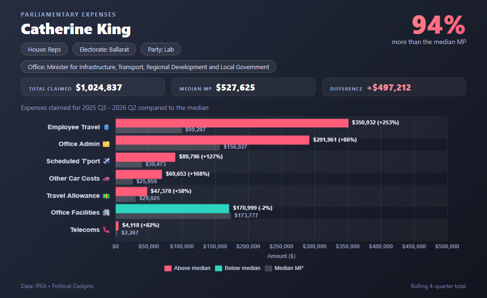The height and width of the screenshot is (298, 487).
Task: Click the Median MP $527,625 card
Action: pos(243,87)
